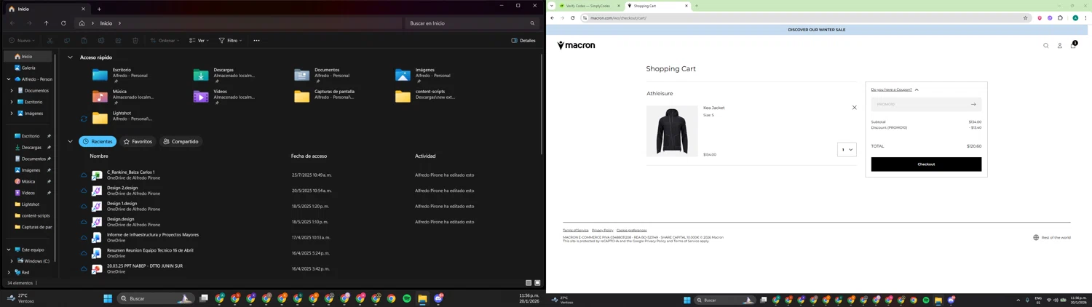Screen dimensions: 1092x307
Task: Sort files by the Fecha de acceso column
Action: pos(309,156)
